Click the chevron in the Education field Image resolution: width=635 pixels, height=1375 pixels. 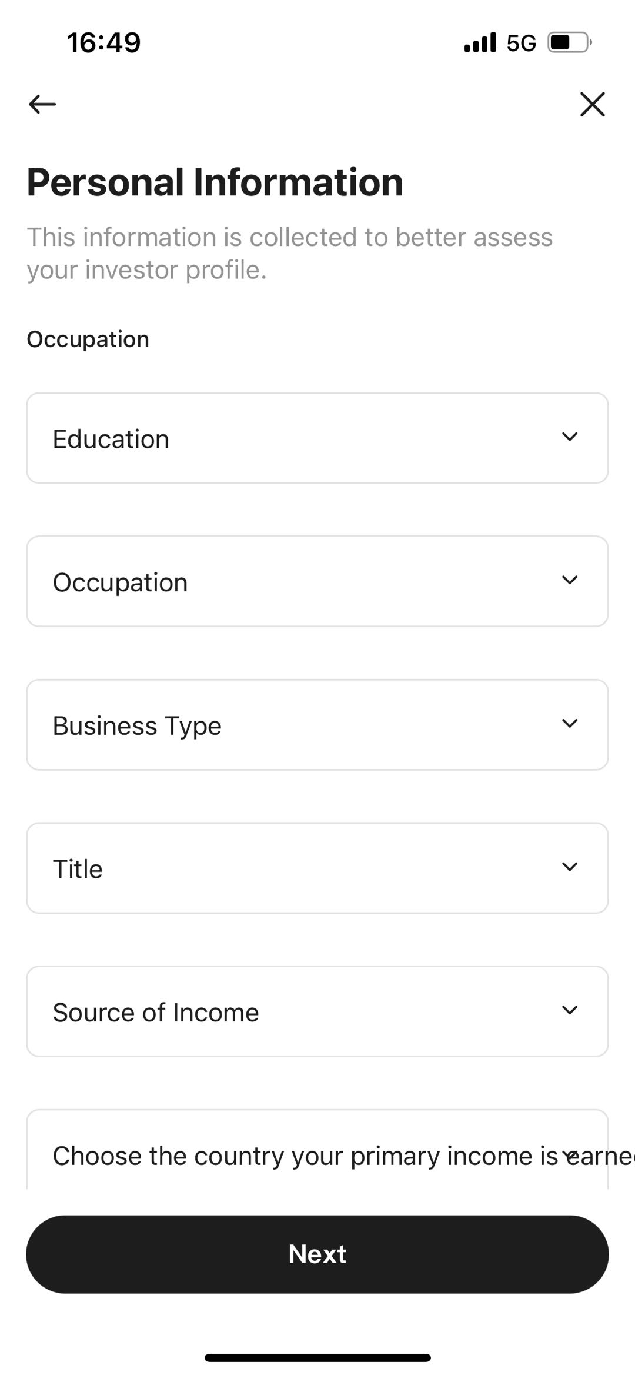coord(570,437)
